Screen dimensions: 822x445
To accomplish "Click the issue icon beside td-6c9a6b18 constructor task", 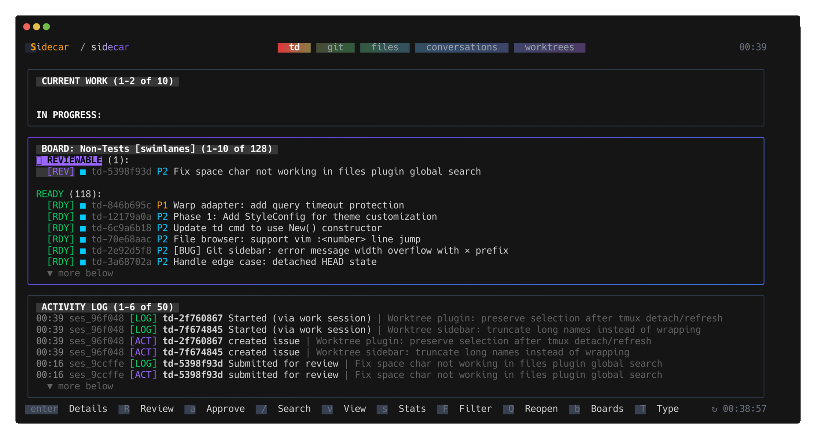I will pyautogui.click(x=83, y=228).
